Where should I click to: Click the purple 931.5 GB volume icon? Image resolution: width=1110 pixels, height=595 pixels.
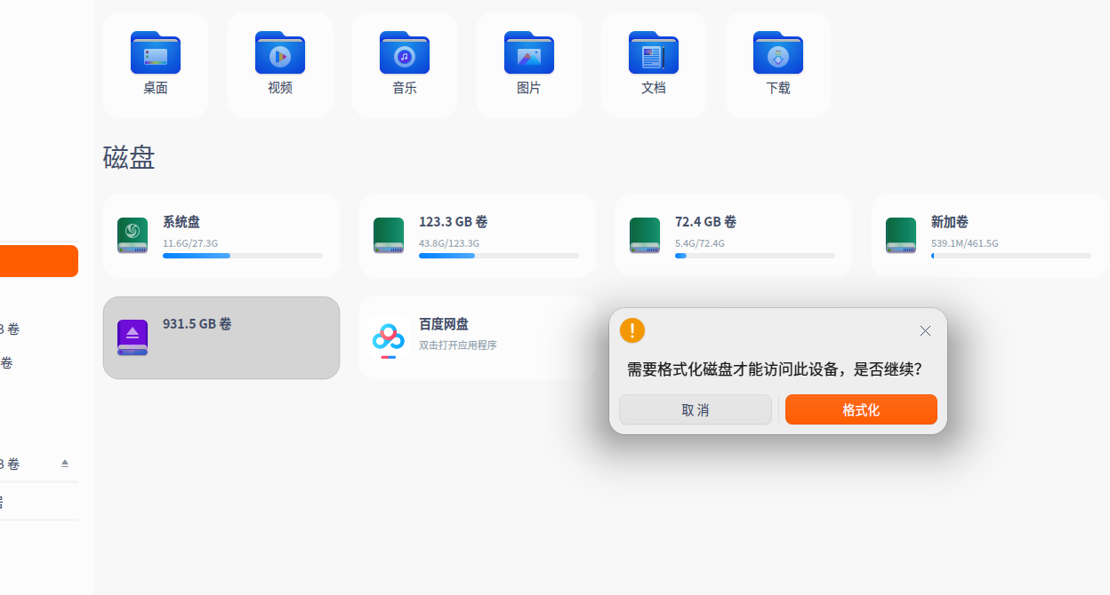(x=132, y=337)
